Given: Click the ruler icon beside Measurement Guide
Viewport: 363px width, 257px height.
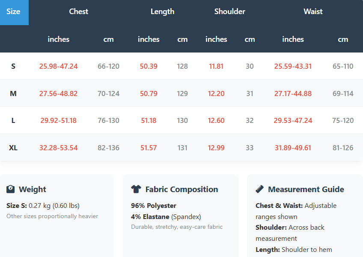Looking at the screenshot, I should pyautogui.click(x=259, y=189).
